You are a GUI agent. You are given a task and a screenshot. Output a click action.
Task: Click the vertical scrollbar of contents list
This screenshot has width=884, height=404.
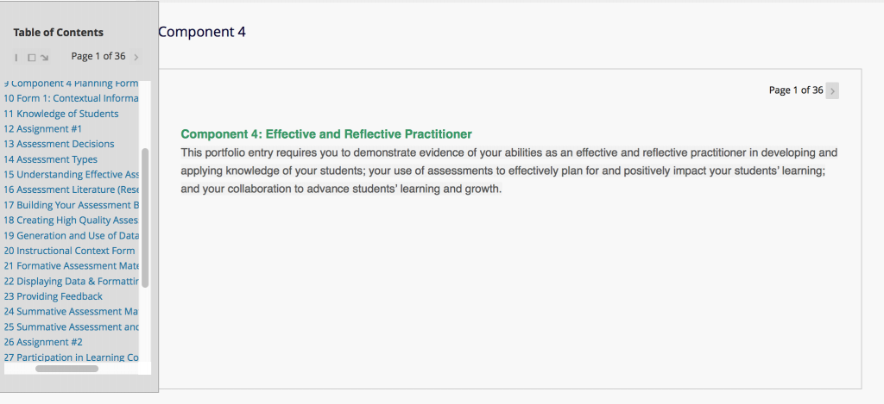[145, 218]
